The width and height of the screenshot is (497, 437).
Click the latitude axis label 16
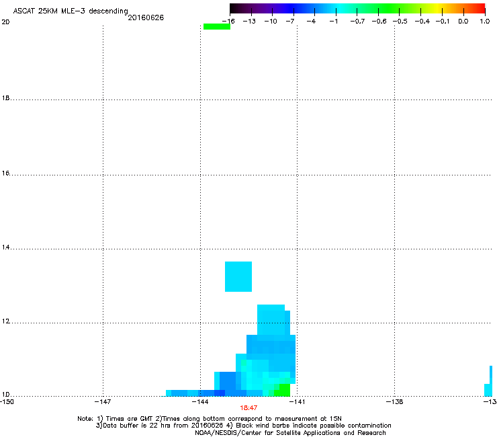click(x=5, y=173)
